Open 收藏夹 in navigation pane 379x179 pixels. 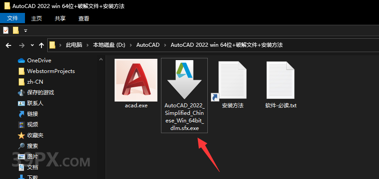[35, 135]
